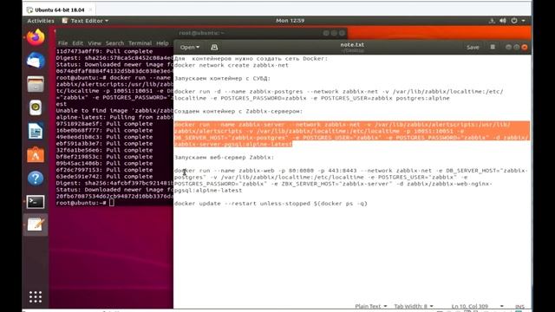Click the note.txt title in header bar
555x312 pixels.
(x=352, y=44)
